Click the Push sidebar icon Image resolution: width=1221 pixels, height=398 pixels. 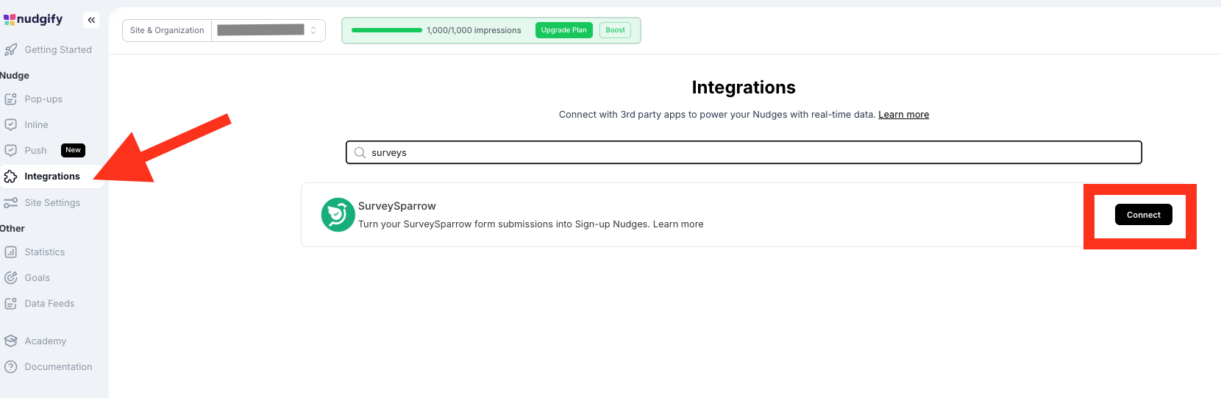[10, 151]
